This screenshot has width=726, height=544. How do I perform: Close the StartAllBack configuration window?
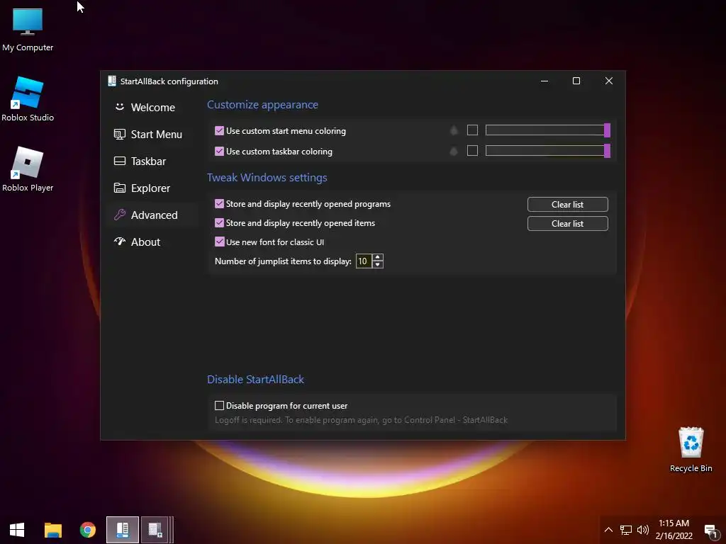pos(609,81)
